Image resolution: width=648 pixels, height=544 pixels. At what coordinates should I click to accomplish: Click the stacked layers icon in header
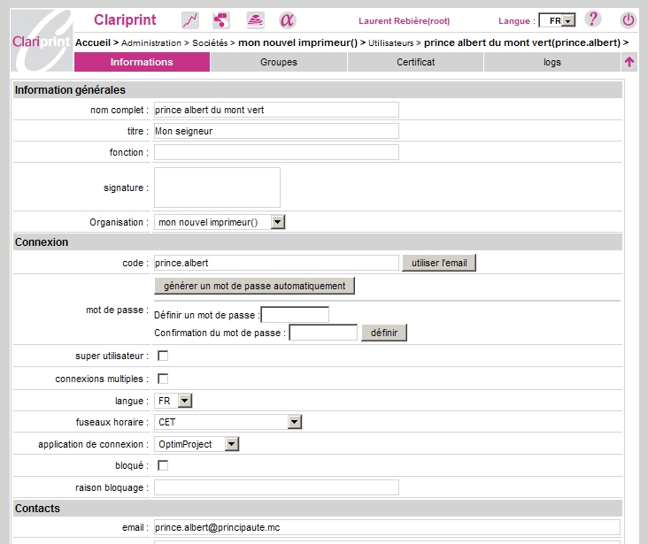pyautogui.click(x=255, y=20)
